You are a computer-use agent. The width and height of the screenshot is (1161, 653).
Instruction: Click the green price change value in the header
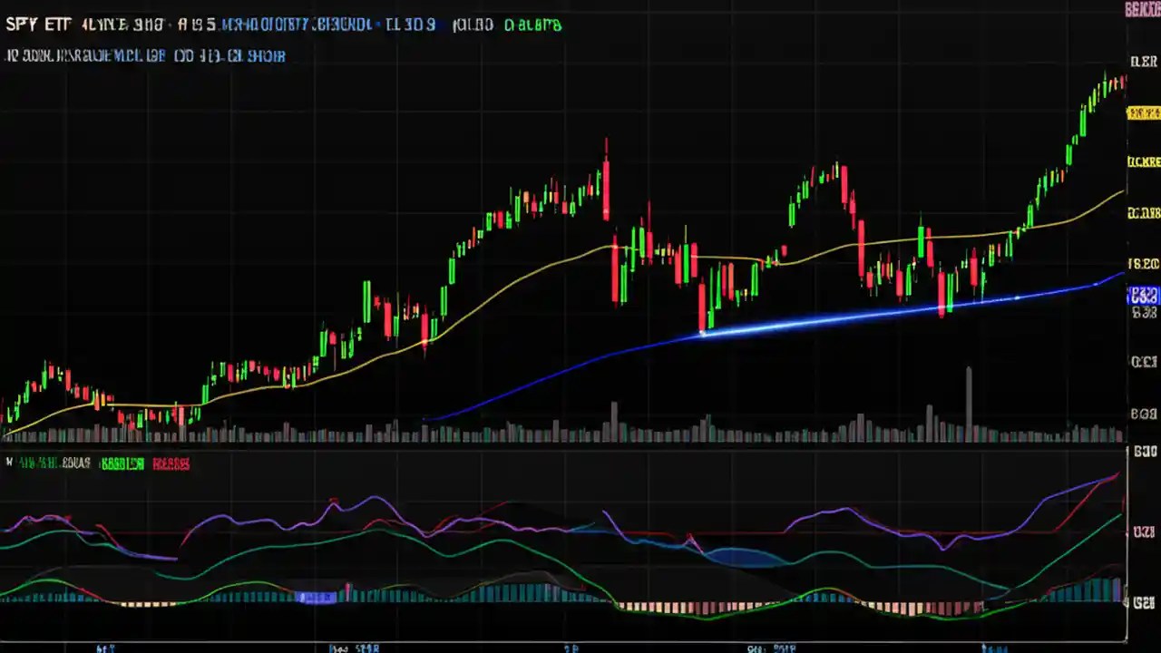(533, 24)
